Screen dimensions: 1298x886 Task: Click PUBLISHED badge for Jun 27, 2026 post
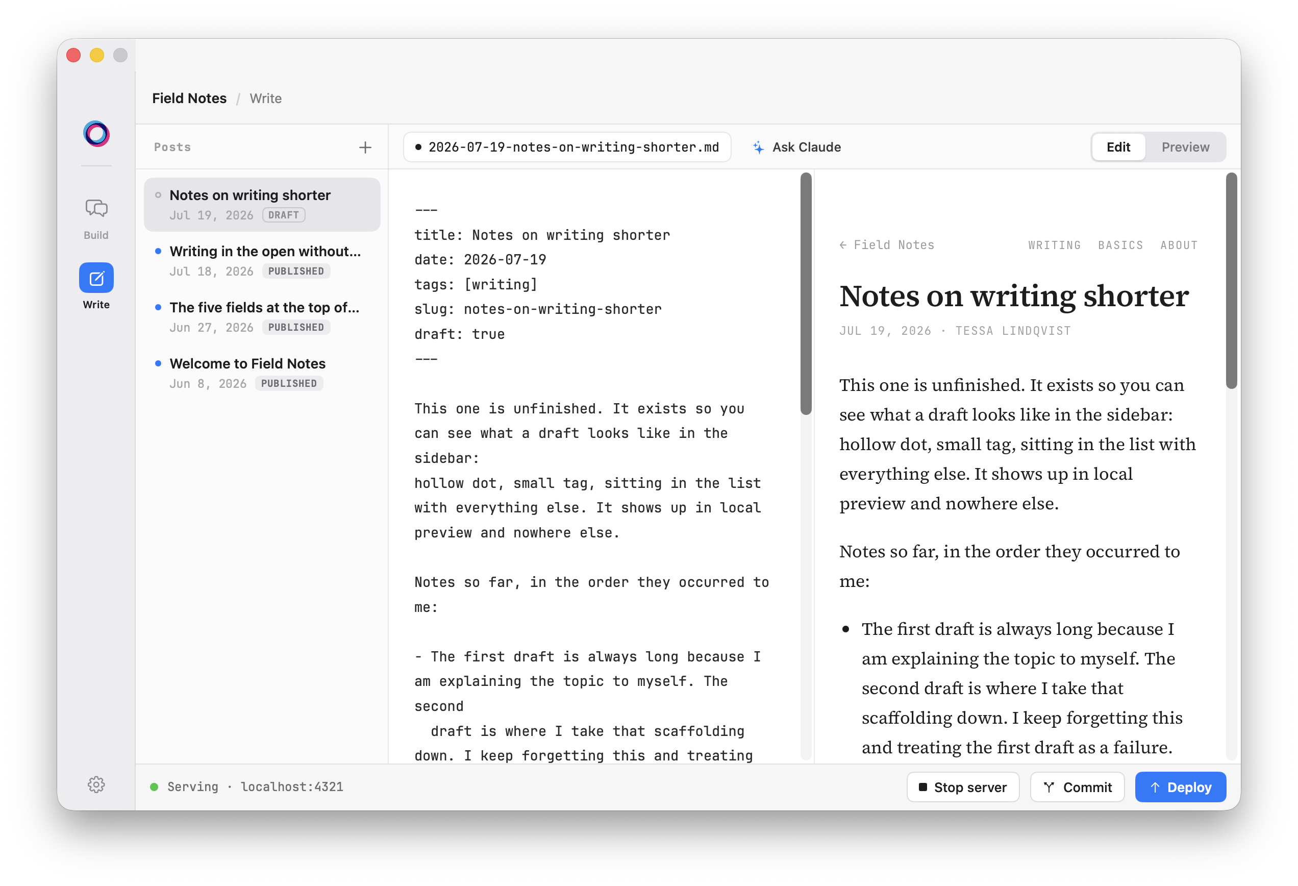coord(296,327)
